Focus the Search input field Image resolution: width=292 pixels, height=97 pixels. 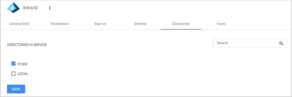coord(250,43)
